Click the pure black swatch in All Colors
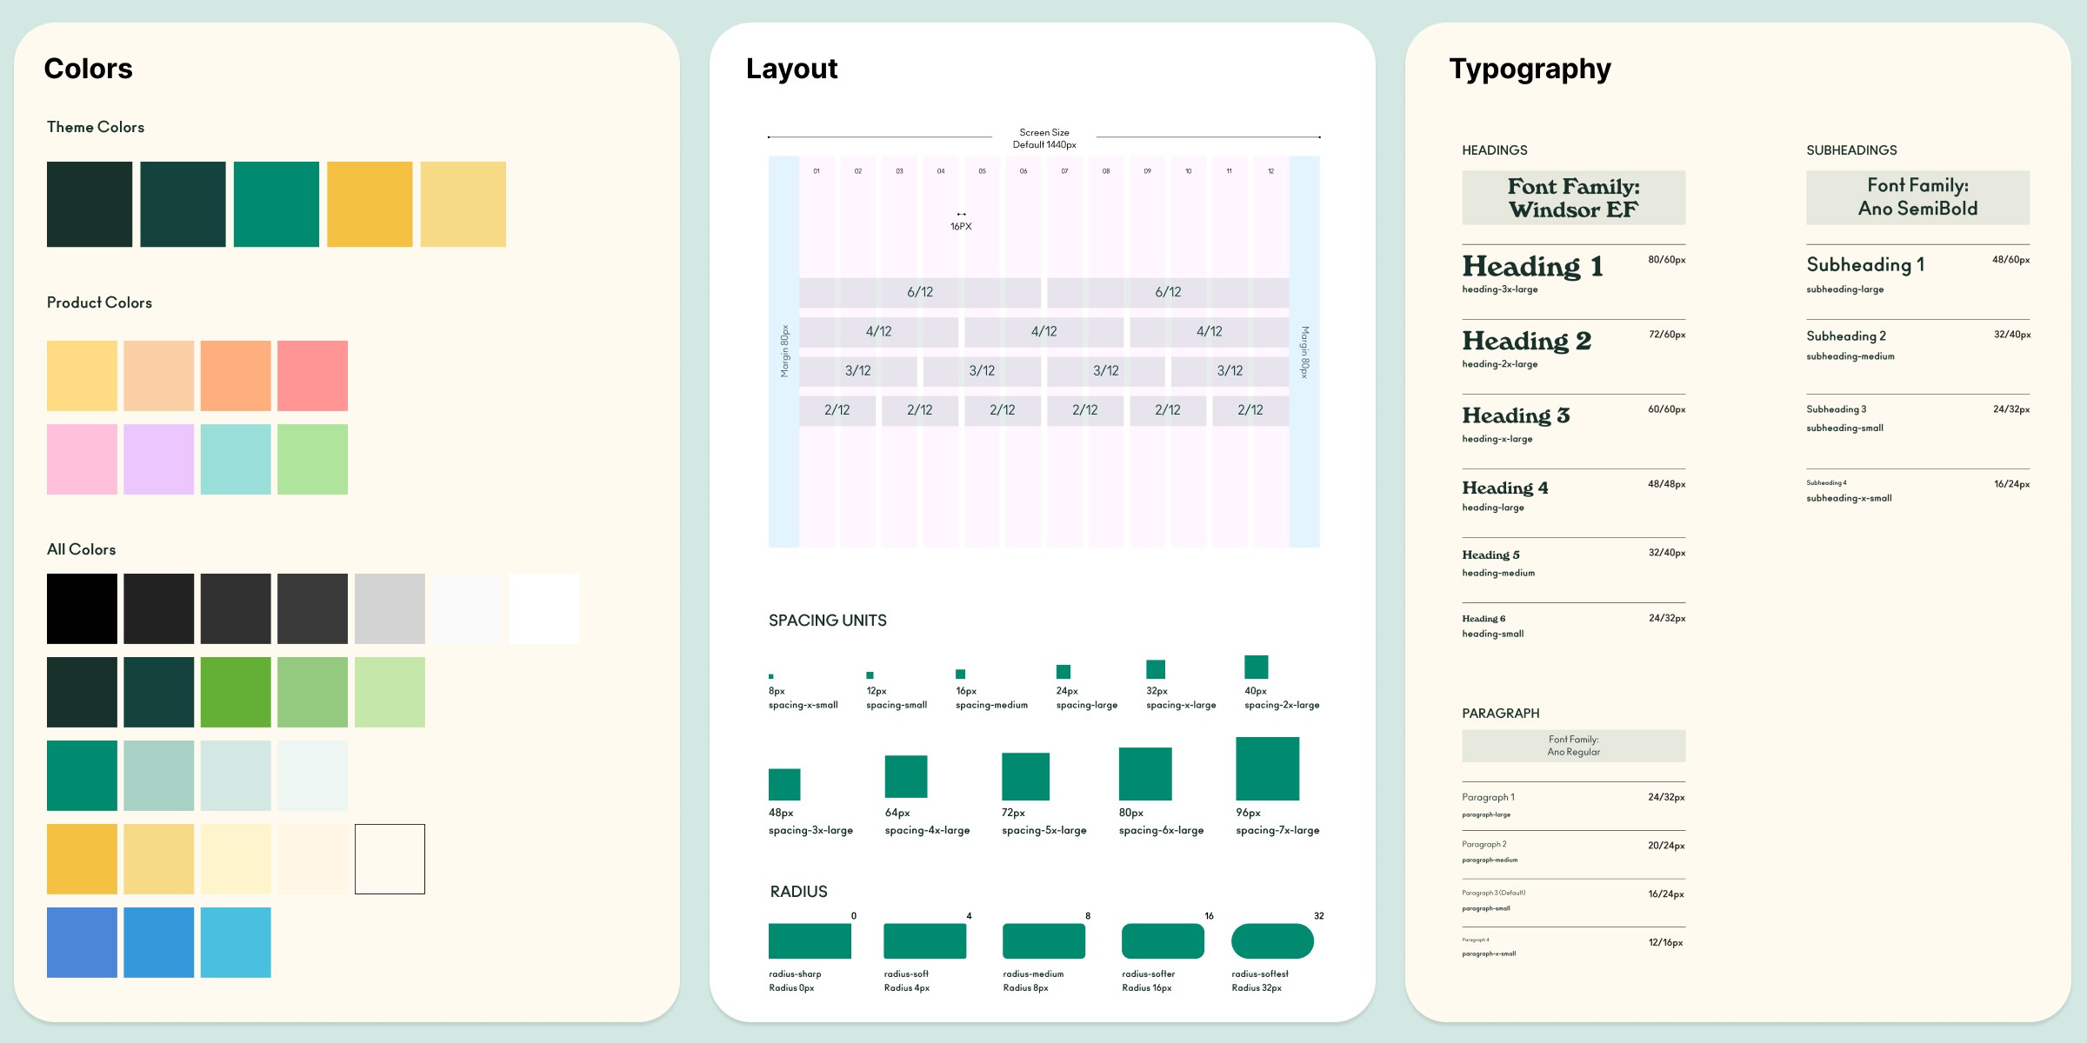 (x=82, y=608)
